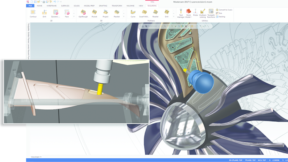This screenshot has height=162, width=288.
Task: Launch the OptiRough 3D toolpath
Action: tap(83, 14)
